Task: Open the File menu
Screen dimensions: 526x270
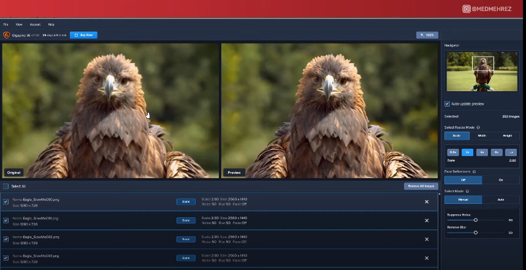Action: click(6, 24)
